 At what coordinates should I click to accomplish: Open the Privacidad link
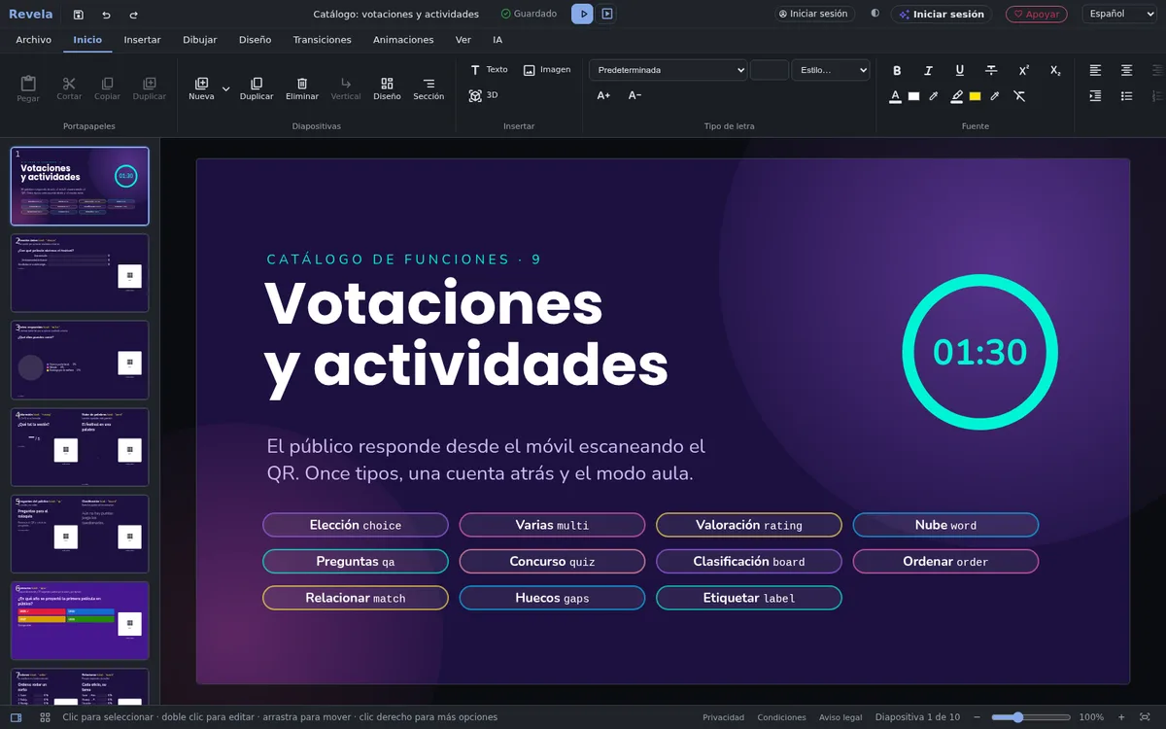[723, 717]
